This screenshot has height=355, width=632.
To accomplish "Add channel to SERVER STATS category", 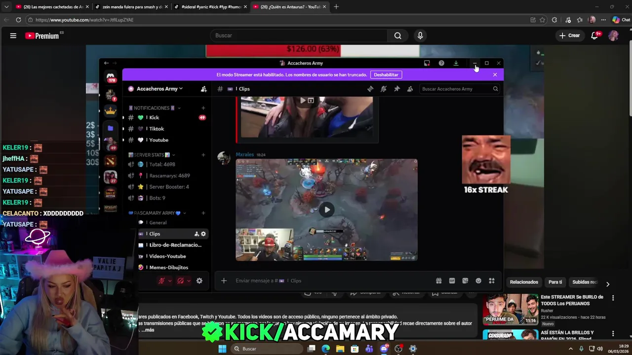I will tap(203, 155).
